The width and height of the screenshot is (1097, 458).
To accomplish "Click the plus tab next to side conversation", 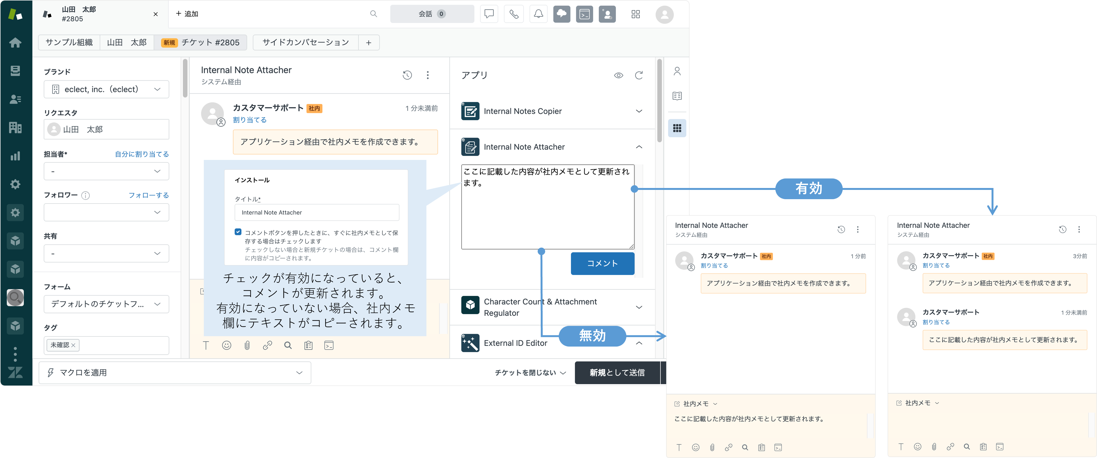I will click(x=369, y=43).
